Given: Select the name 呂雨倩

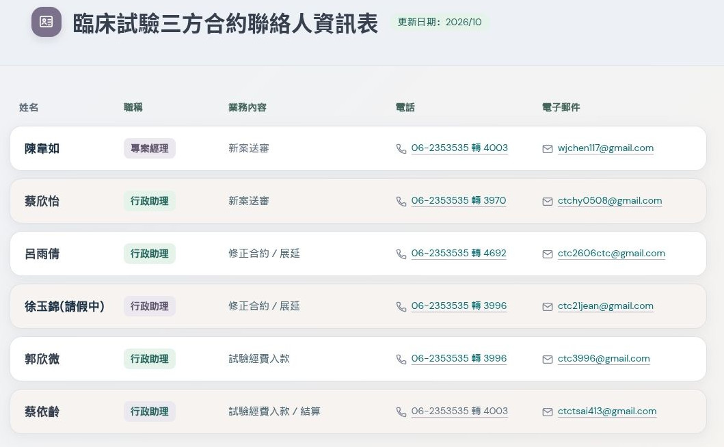Looking at the screenshot, I should pyautogui.click(x=42, y=254).
